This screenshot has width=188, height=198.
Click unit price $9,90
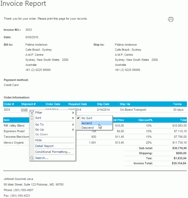coord(120,131)
